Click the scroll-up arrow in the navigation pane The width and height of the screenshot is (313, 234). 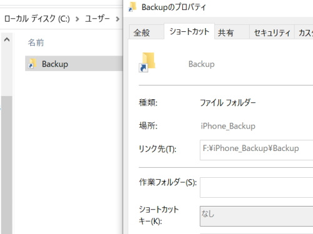pos(7,39)
